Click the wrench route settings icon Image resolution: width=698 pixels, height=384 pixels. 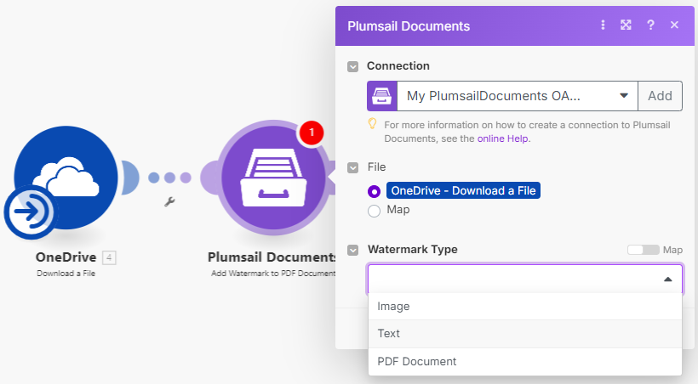coord(169,202)
